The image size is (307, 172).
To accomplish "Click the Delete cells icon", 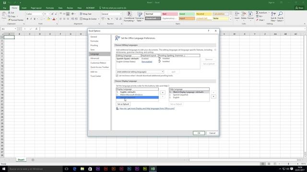I will click(244, 14).
